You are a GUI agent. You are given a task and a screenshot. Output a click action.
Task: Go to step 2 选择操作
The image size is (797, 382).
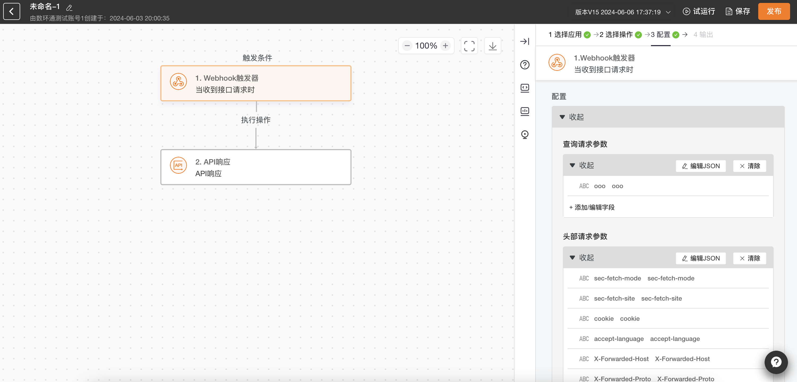pos(620,34)
